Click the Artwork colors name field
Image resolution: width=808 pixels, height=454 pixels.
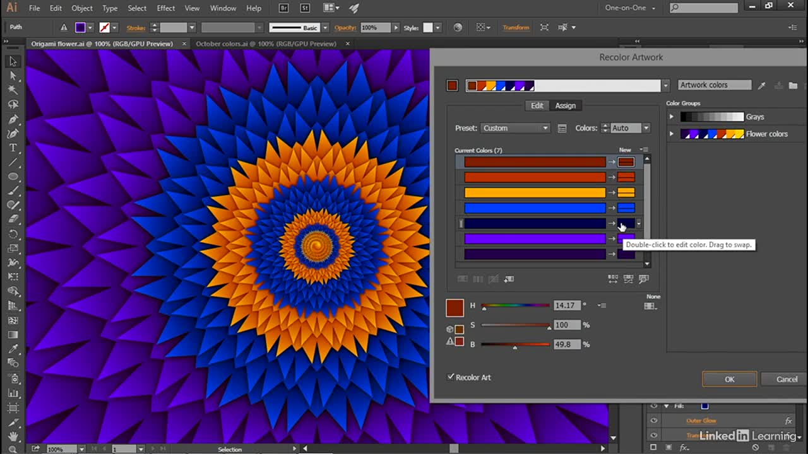coord(715,85)
